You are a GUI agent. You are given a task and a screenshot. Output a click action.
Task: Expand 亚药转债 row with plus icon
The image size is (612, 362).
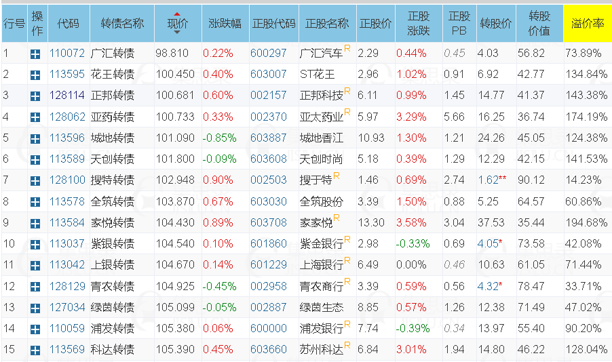click(35, 117)
